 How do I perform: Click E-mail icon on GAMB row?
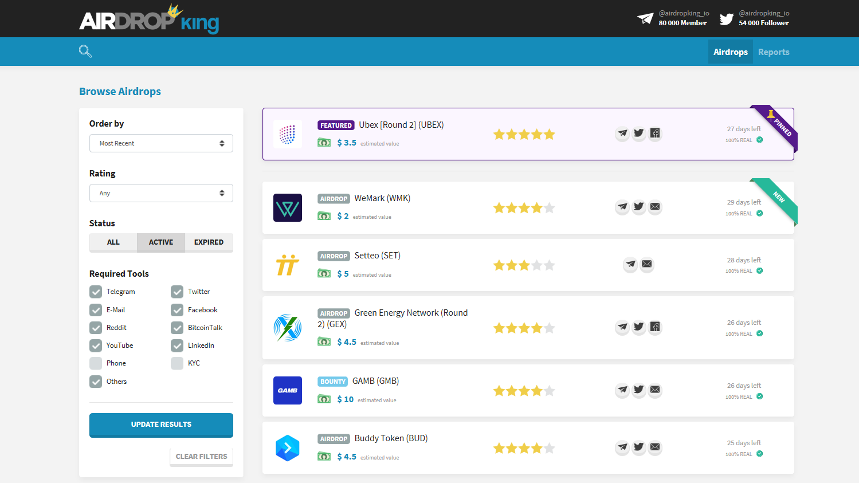tap(655, 390)
